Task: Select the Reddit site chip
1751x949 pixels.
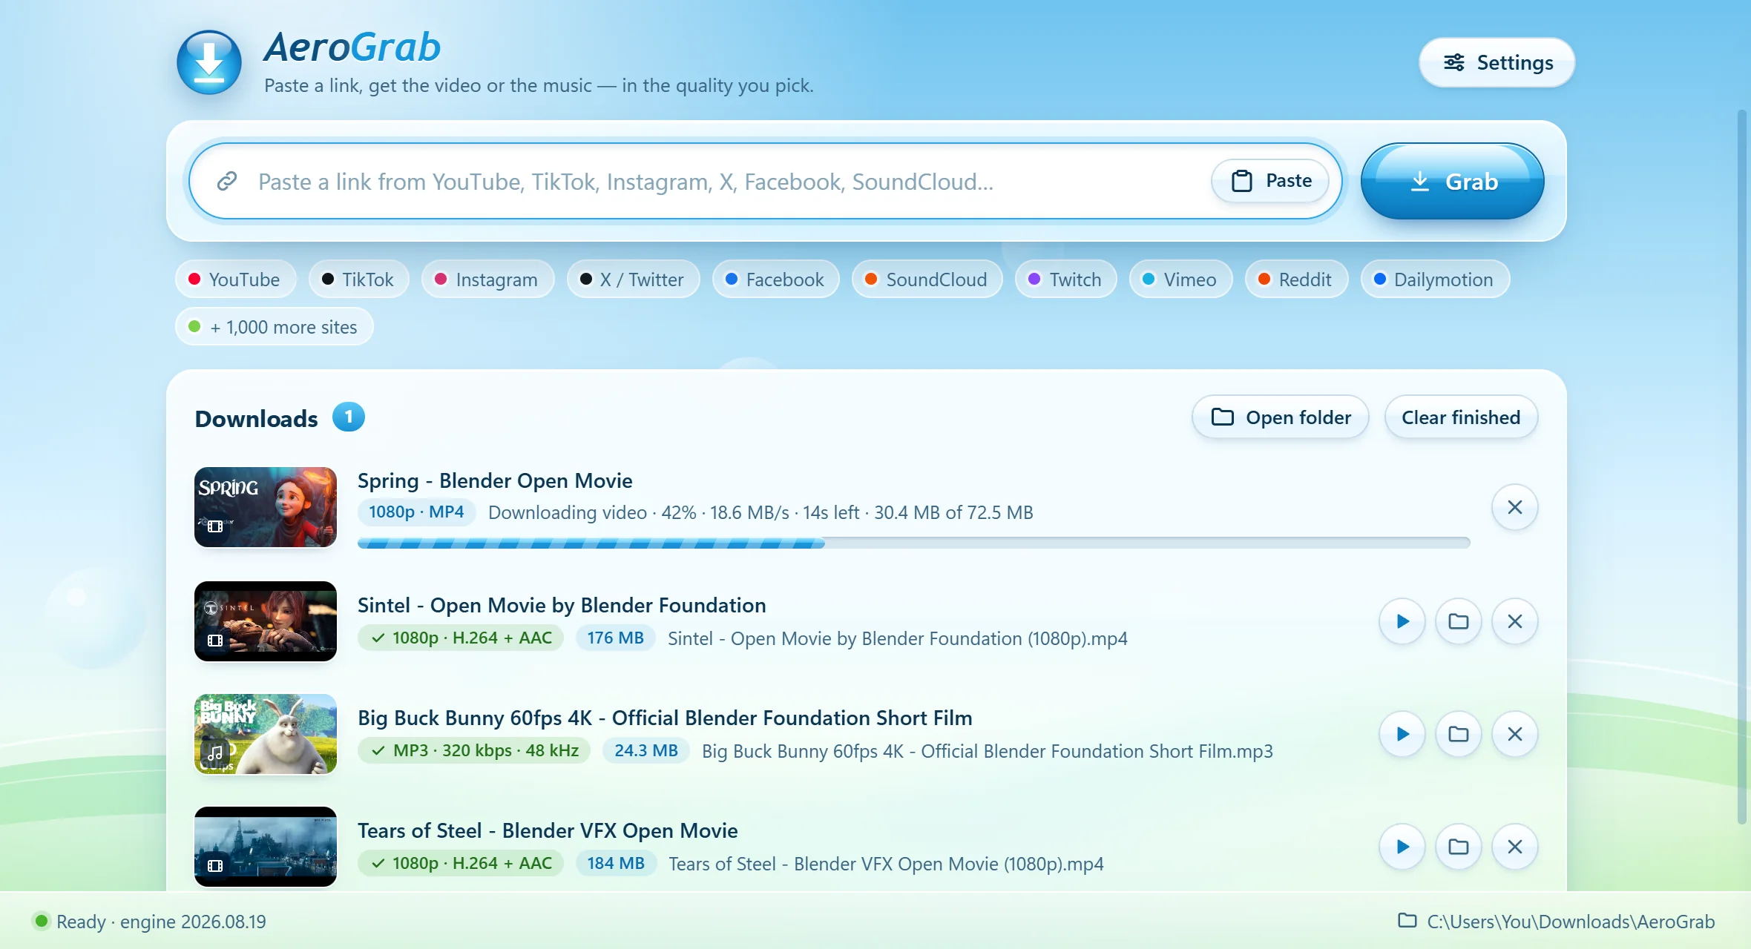Action: (x=1296, y=279)
